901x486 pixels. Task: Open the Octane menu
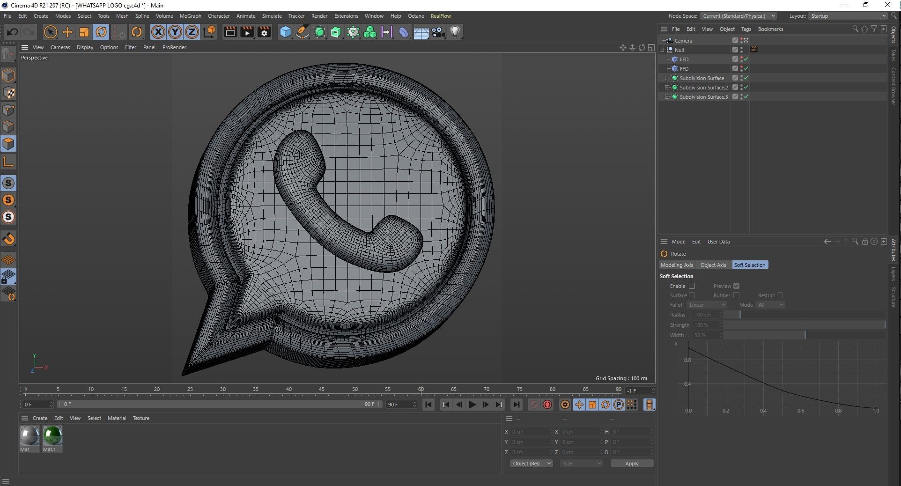(x=415, y=16)
